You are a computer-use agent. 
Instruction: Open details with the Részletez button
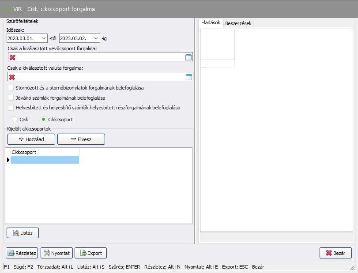pos(22,253)
